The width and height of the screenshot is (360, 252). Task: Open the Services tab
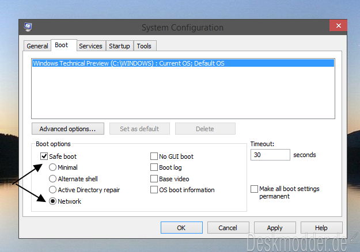pos(90,46)
